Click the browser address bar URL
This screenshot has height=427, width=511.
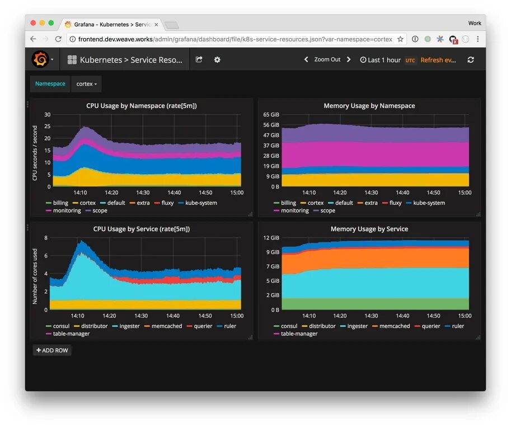(235, 39)
